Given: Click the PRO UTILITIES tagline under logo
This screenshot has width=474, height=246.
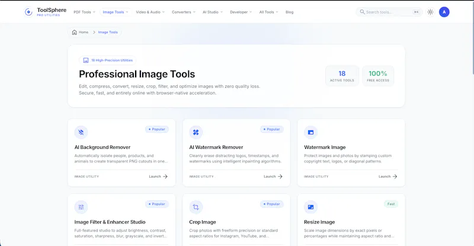Looking at the screenshot, I should pyautogui.click(x=49, y=15).
